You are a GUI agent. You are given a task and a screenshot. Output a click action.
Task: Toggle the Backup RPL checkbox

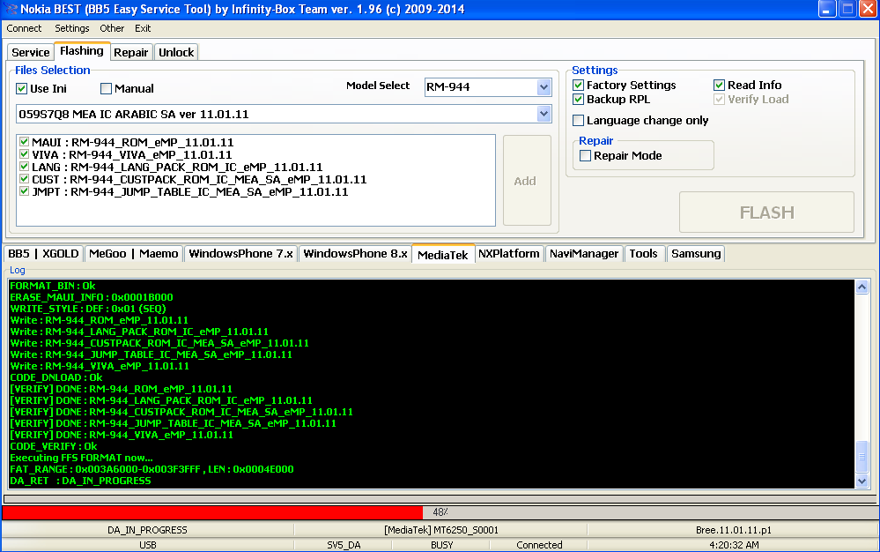tap(579, 100)
